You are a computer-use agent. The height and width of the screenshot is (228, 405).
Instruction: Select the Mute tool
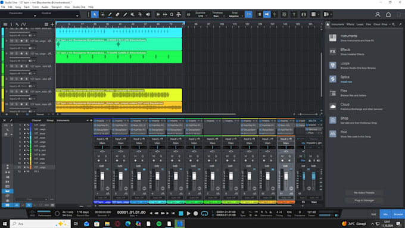point(133,14)
